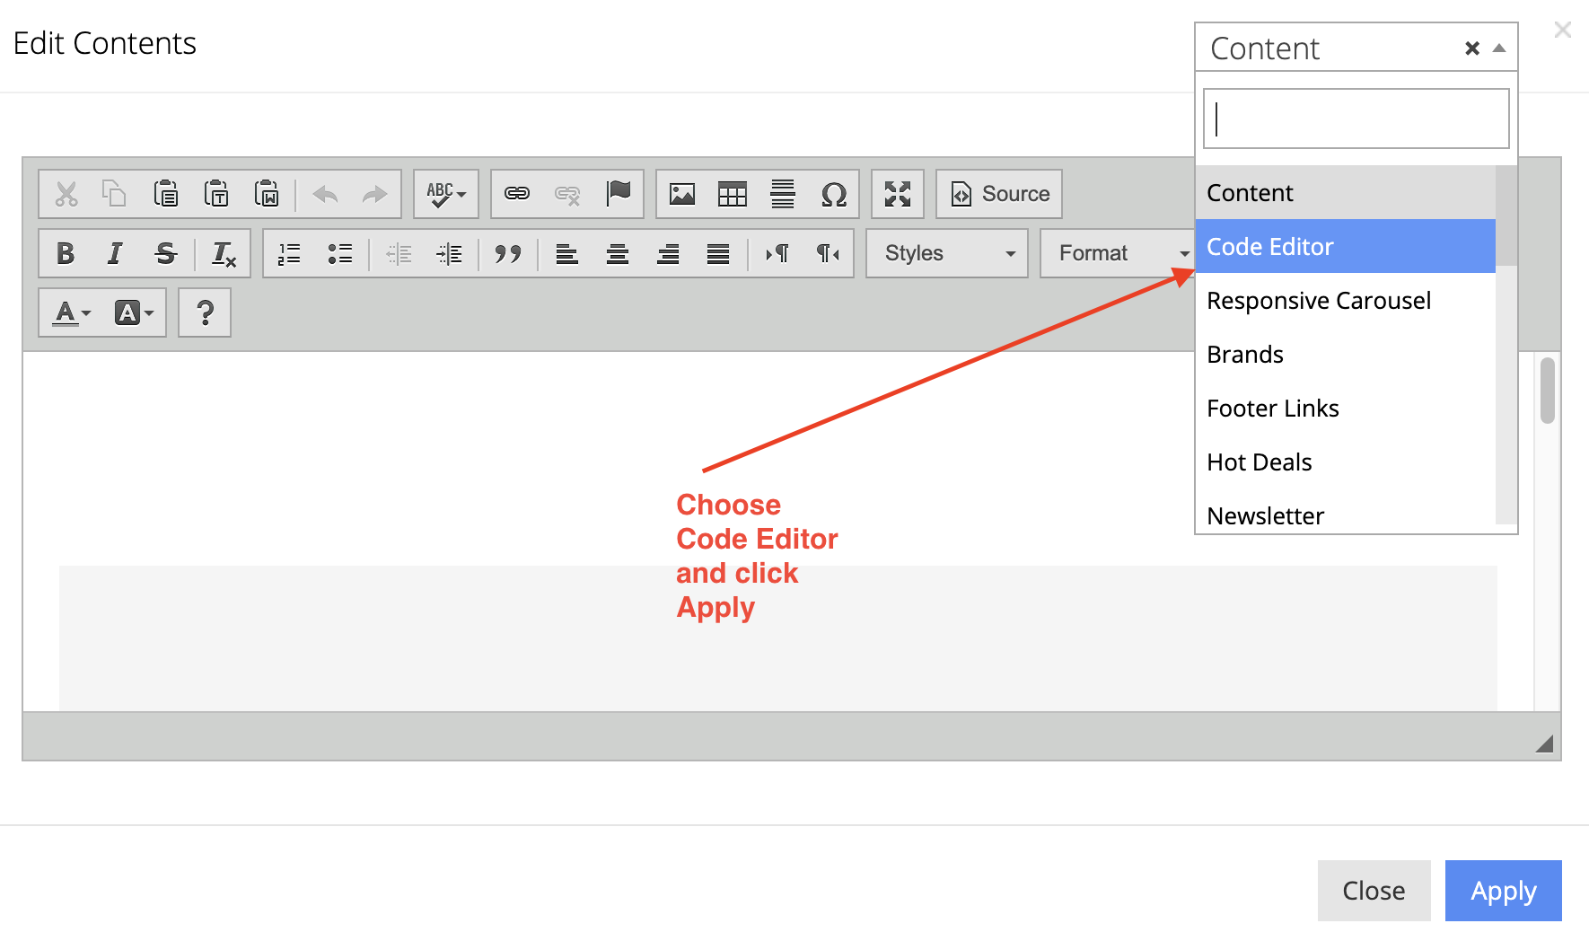Screen dimensions: 1589x941
Task: Choose Responsive Carousel in the dropdown list
Action: point(1319,300)
